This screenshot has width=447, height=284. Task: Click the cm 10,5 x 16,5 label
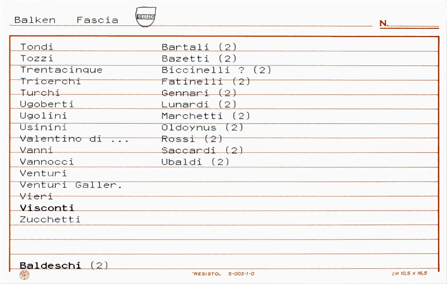(410, 273)
